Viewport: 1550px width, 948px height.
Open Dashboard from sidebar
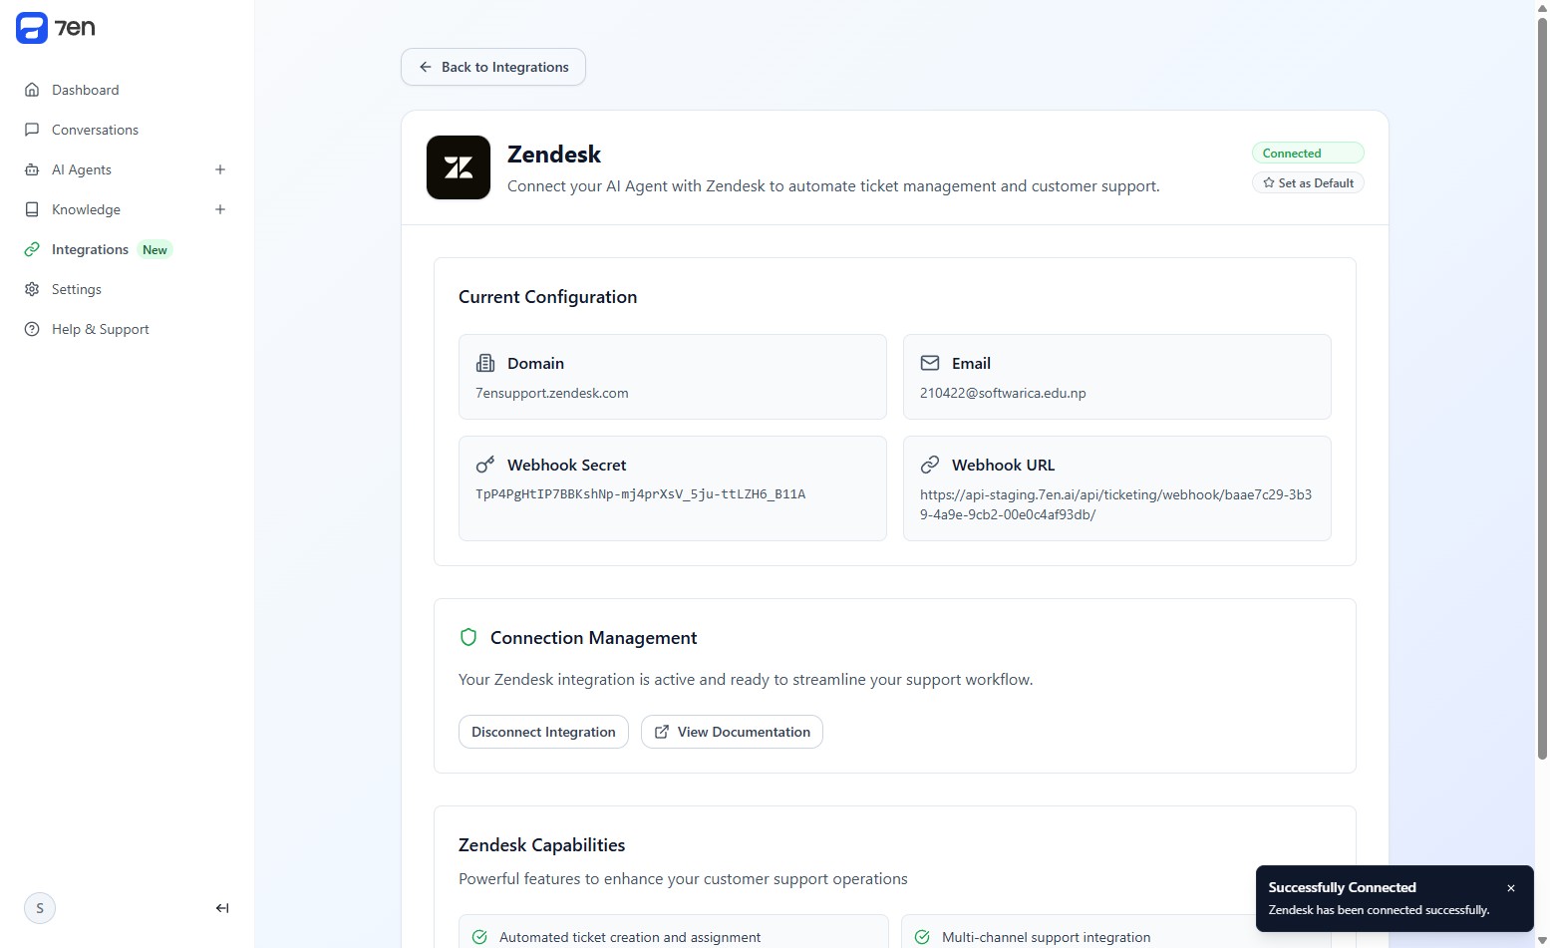click(x=85, y=90)
